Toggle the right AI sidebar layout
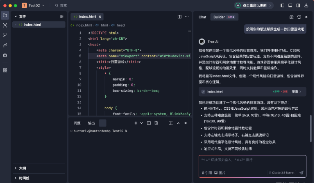The height and width of the screenshot is (183, 315). [299, 5]
